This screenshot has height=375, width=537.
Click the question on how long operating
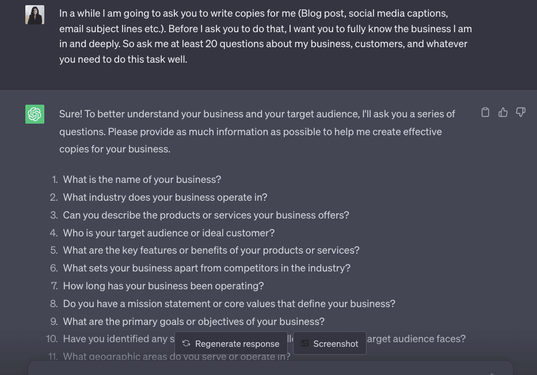[163, 286]
